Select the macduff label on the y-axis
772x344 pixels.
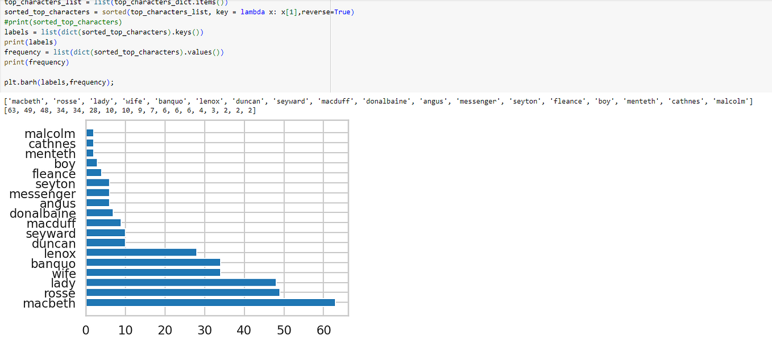(x=52, y=223)
